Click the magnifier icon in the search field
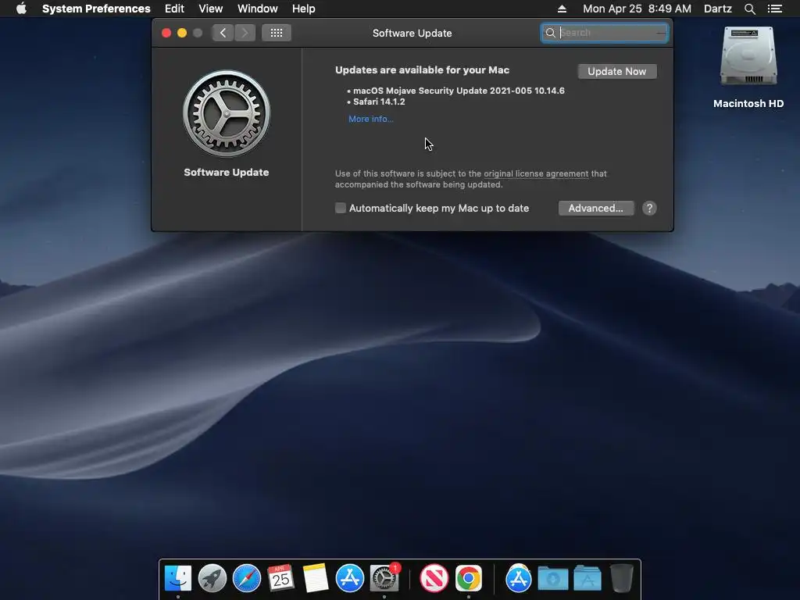Image resolution: width=800 pixels, height=600 pixels. (x=551, y=33)
